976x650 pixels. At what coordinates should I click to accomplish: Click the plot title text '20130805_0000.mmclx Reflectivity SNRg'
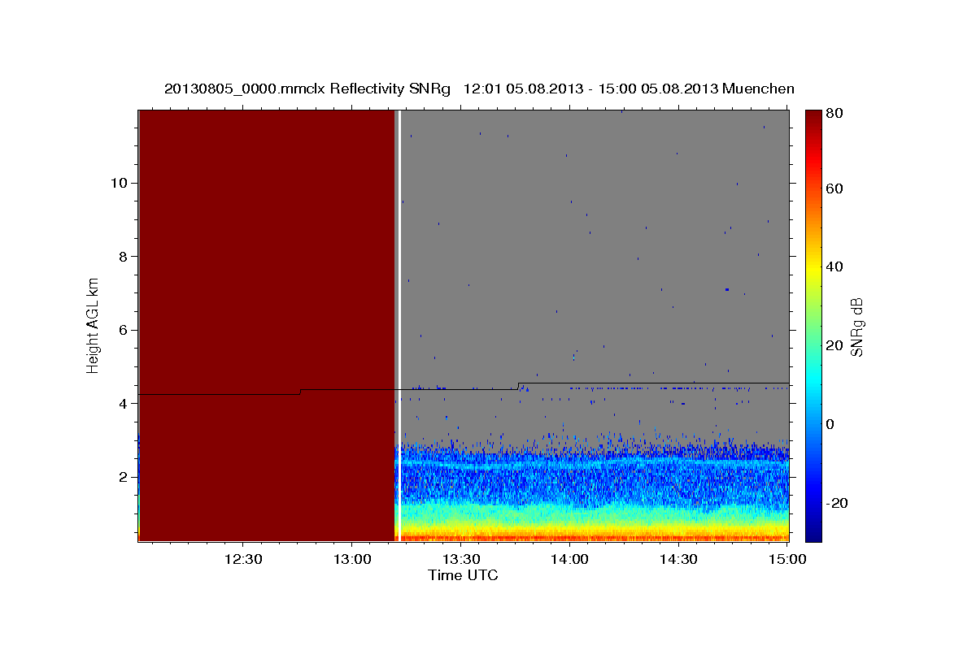click(307, 89)
